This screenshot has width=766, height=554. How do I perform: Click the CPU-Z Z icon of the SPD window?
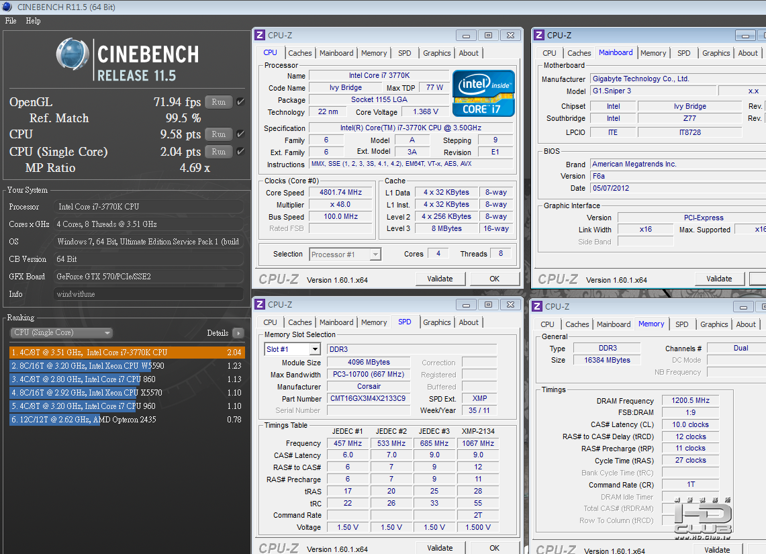(x=260, y=304)
